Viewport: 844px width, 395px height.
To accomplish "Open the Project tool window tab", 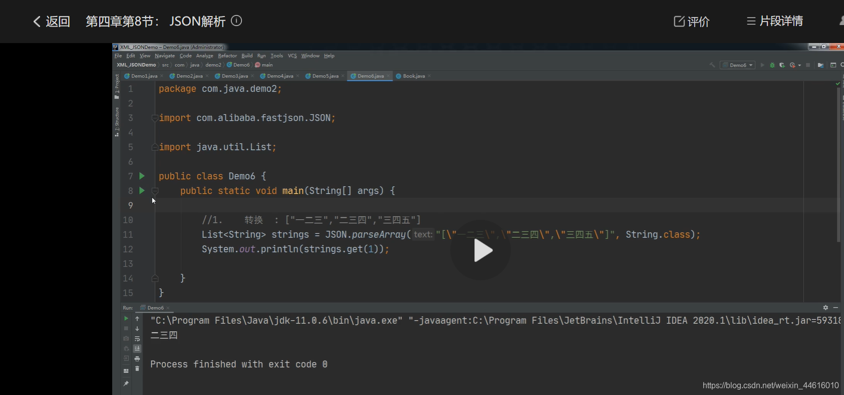I will point(117,86).
